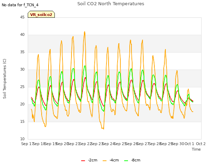Click the orange -4cm legend swatch
This screenshot has width=222, height=167.
pyautogui.click(x=104, y=161)
